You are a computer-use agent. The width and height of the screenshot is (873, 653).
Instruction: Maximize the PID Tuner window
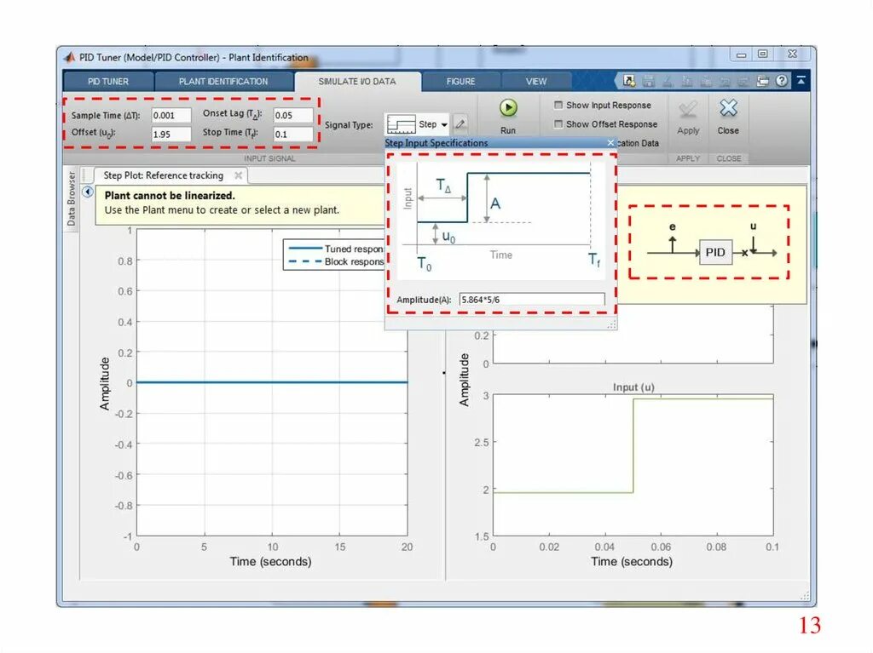(x=762, y=54)
